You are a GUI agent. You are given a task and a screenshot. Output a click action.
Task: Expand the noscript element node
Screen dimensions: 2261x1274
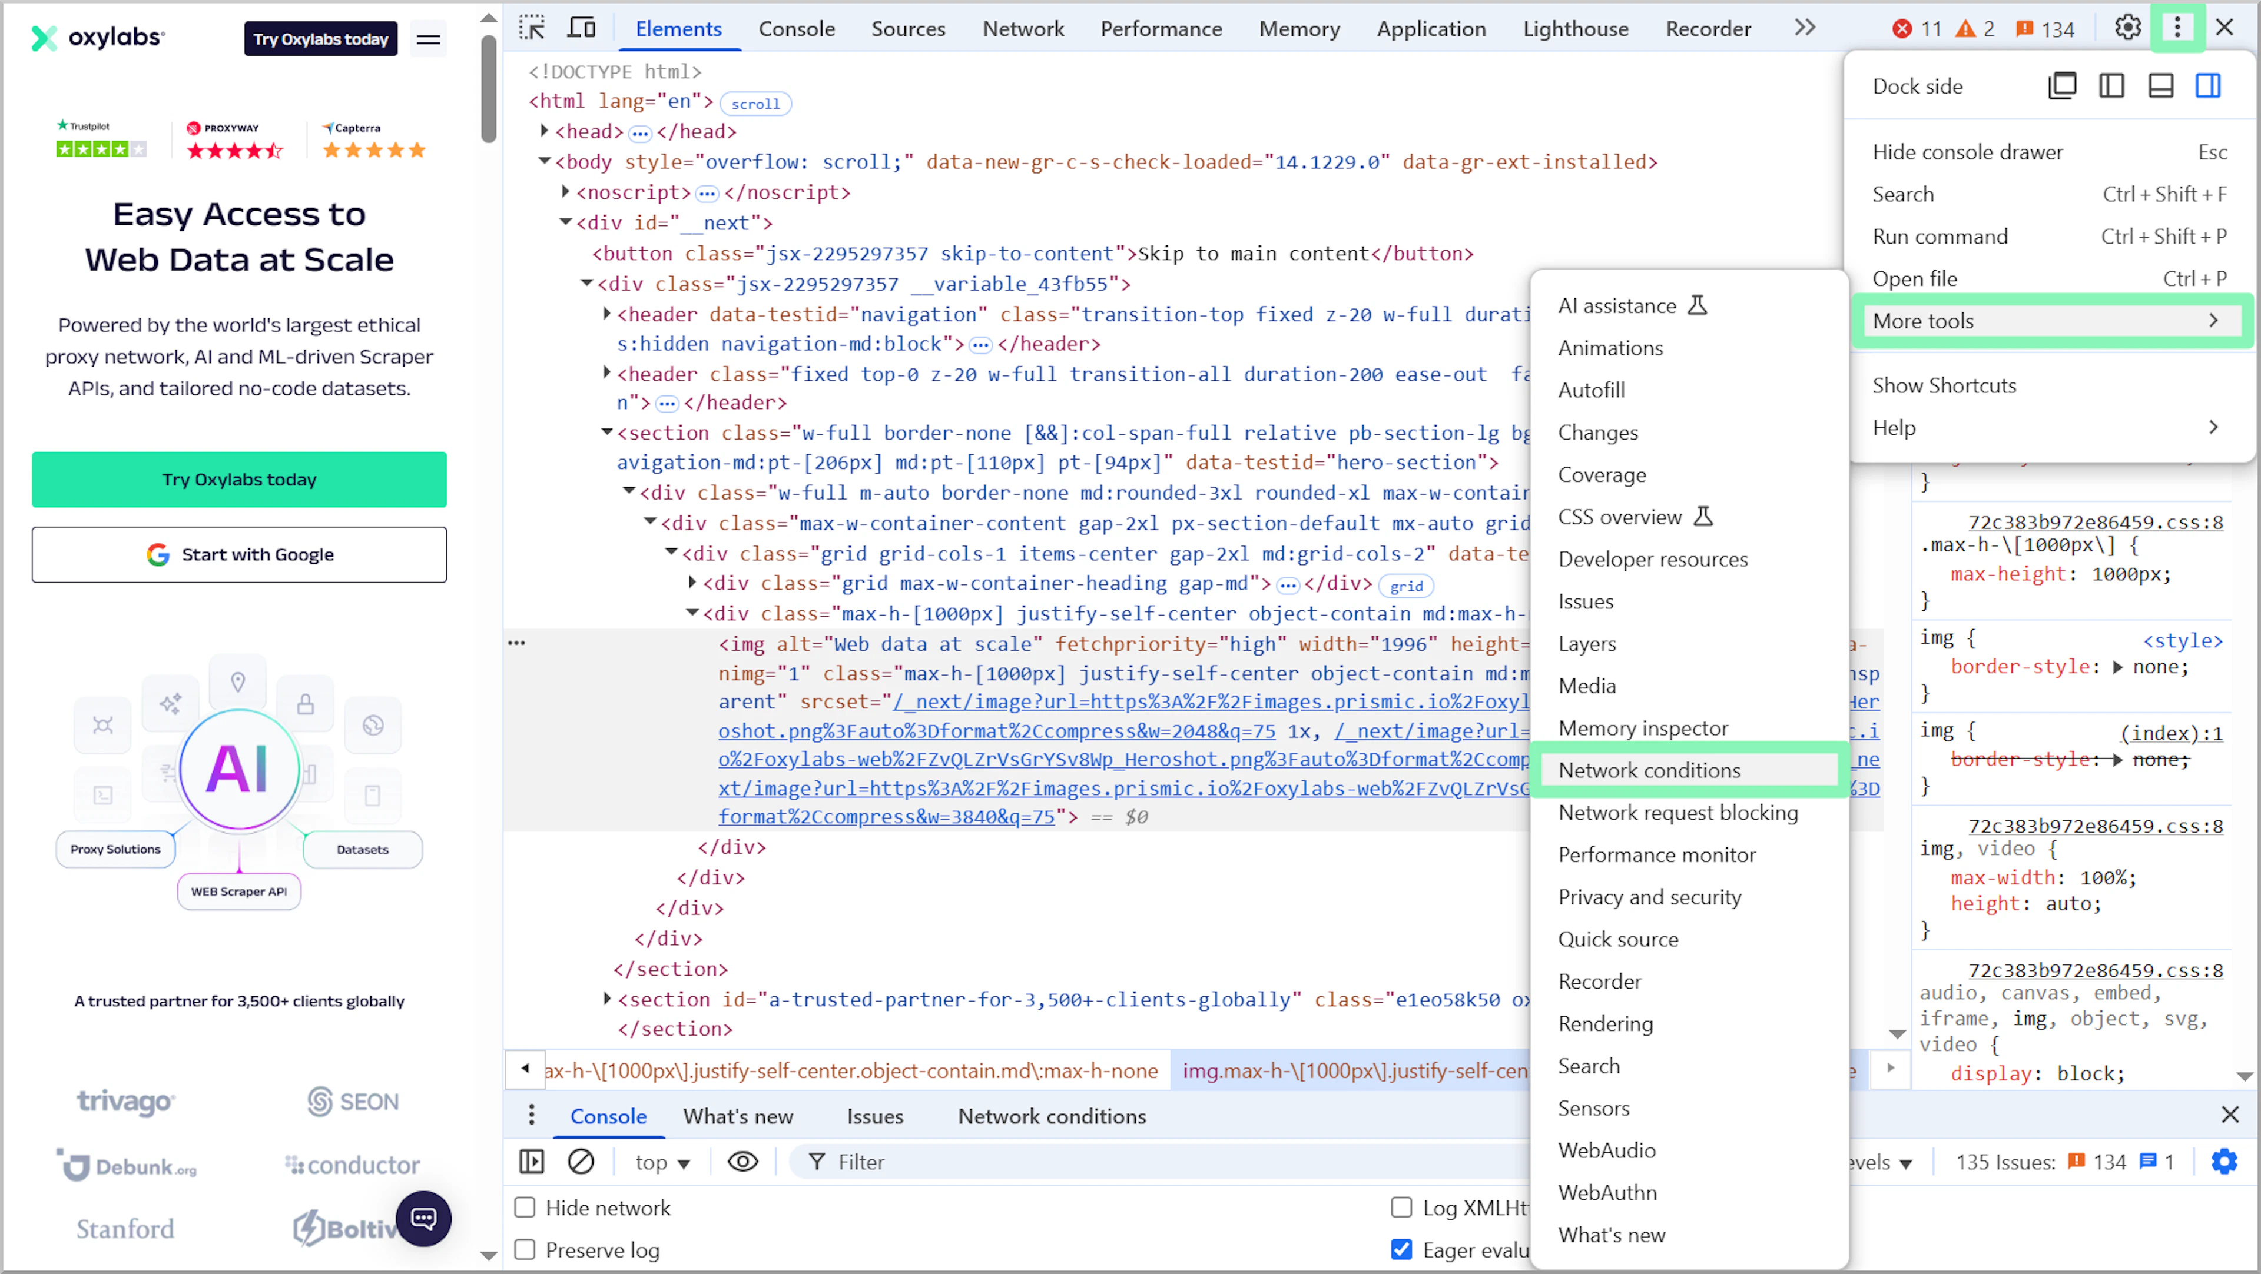point(566,191)
